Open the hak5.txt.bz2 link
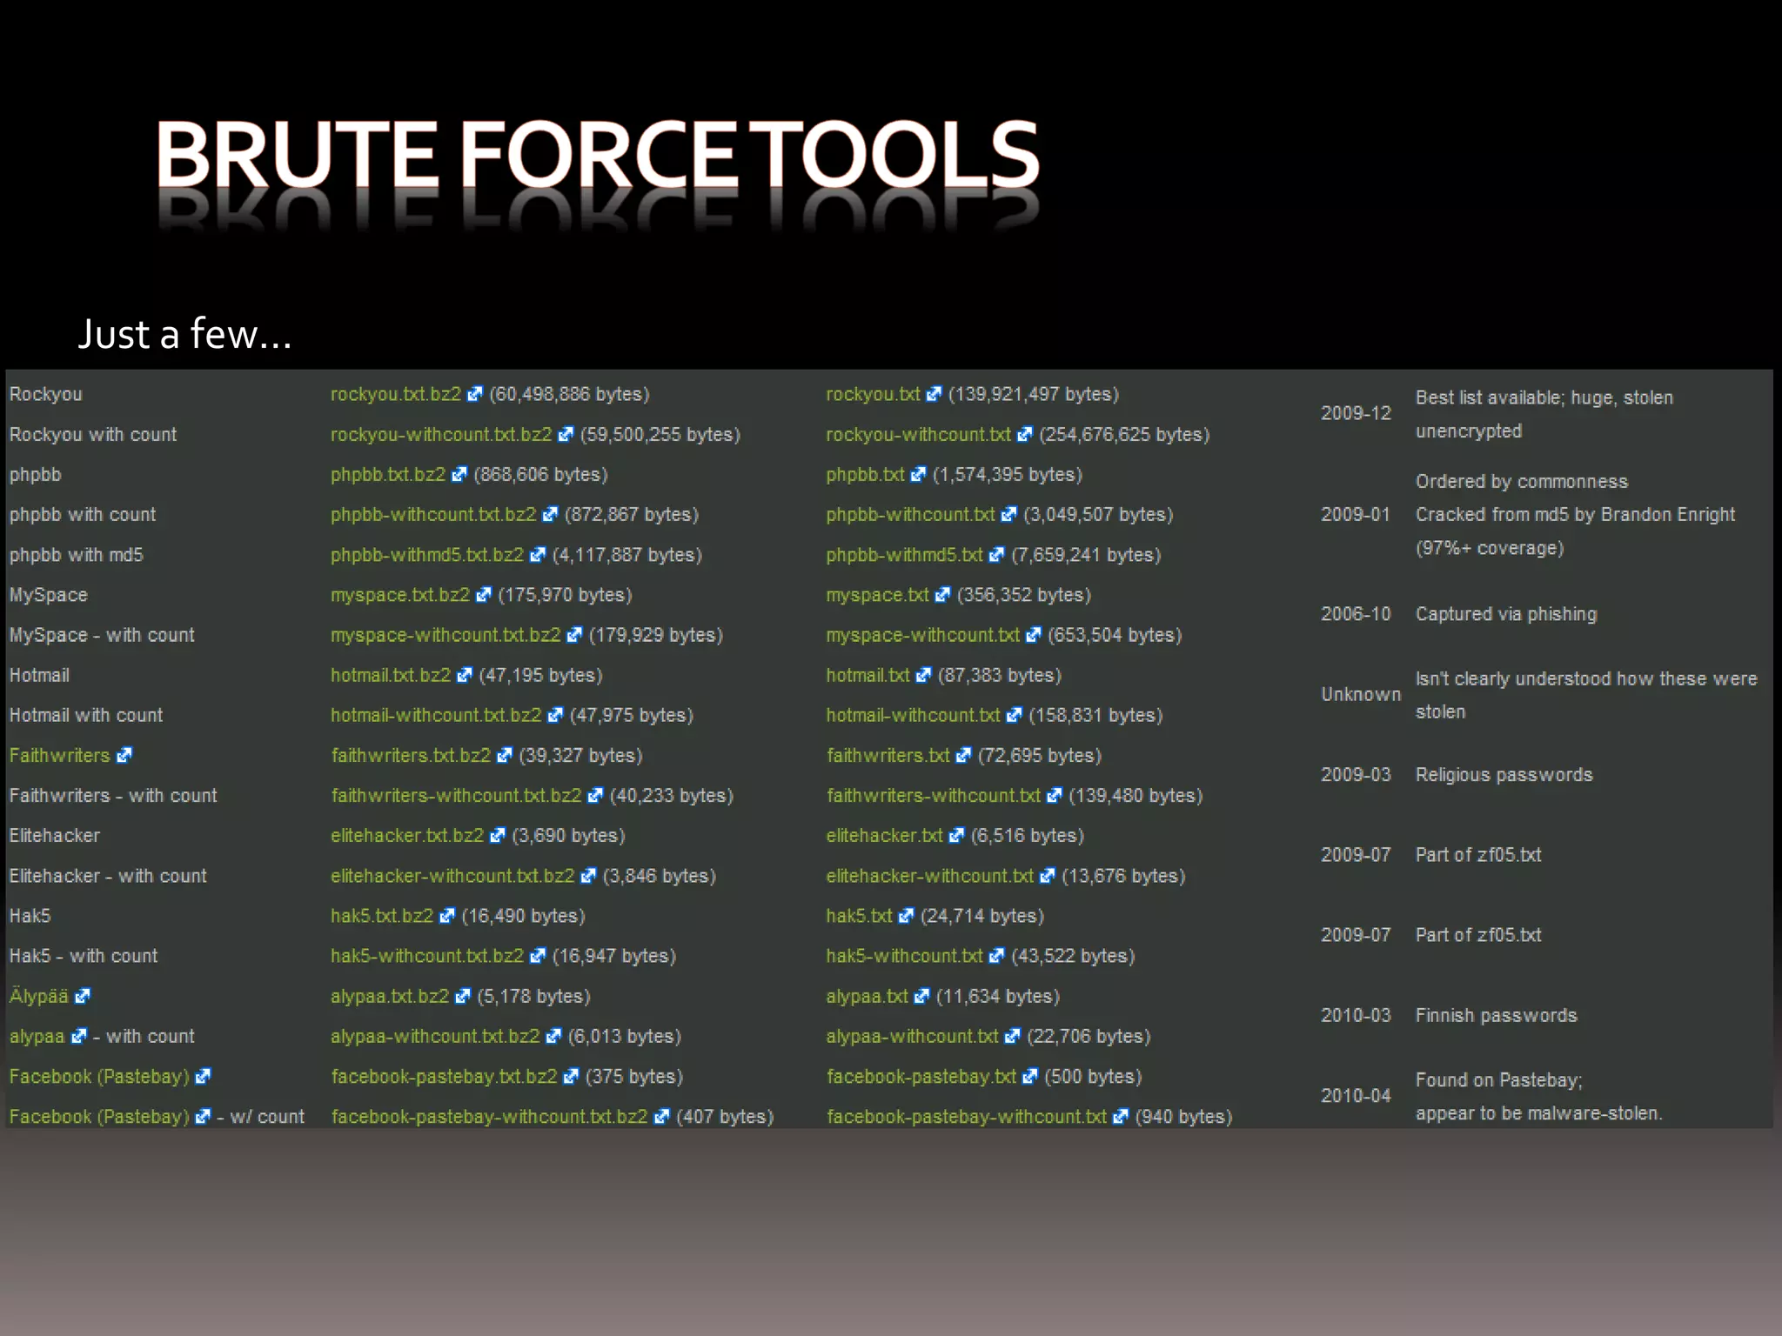This screenshot has height=1336, width=1782. [381, 916]
